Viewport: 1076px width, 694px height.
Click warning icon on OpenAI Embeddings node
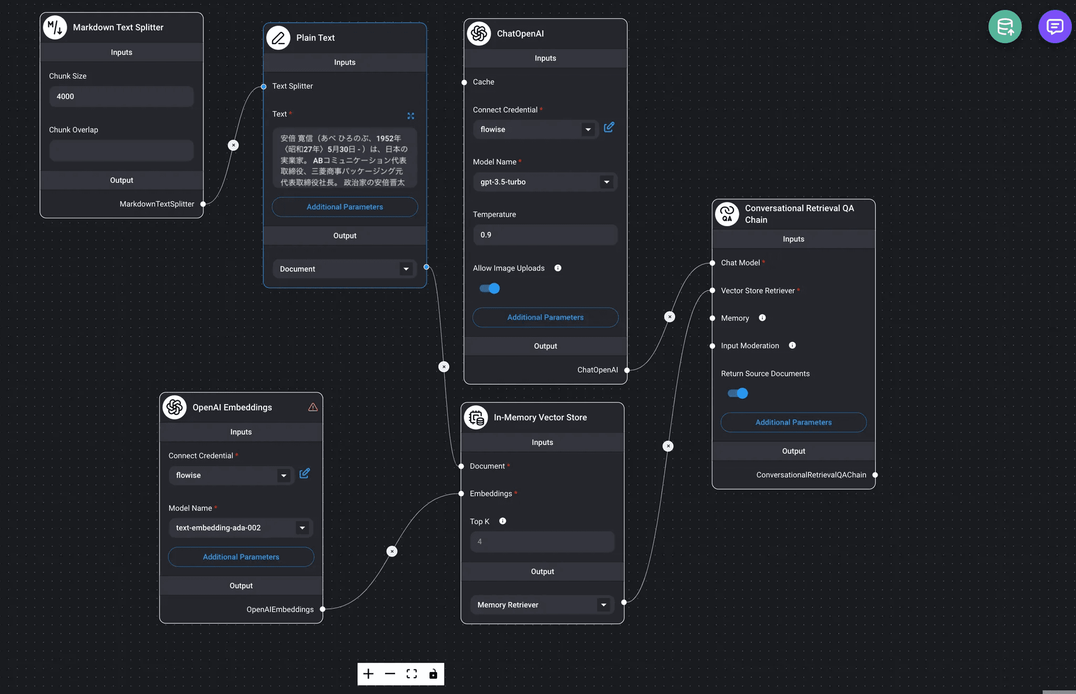pyautogui.click(x=313, y=407)
